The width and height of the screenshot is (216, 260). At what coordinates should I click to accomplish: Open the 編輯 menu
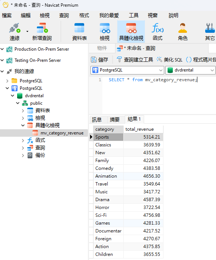[26, 15]
